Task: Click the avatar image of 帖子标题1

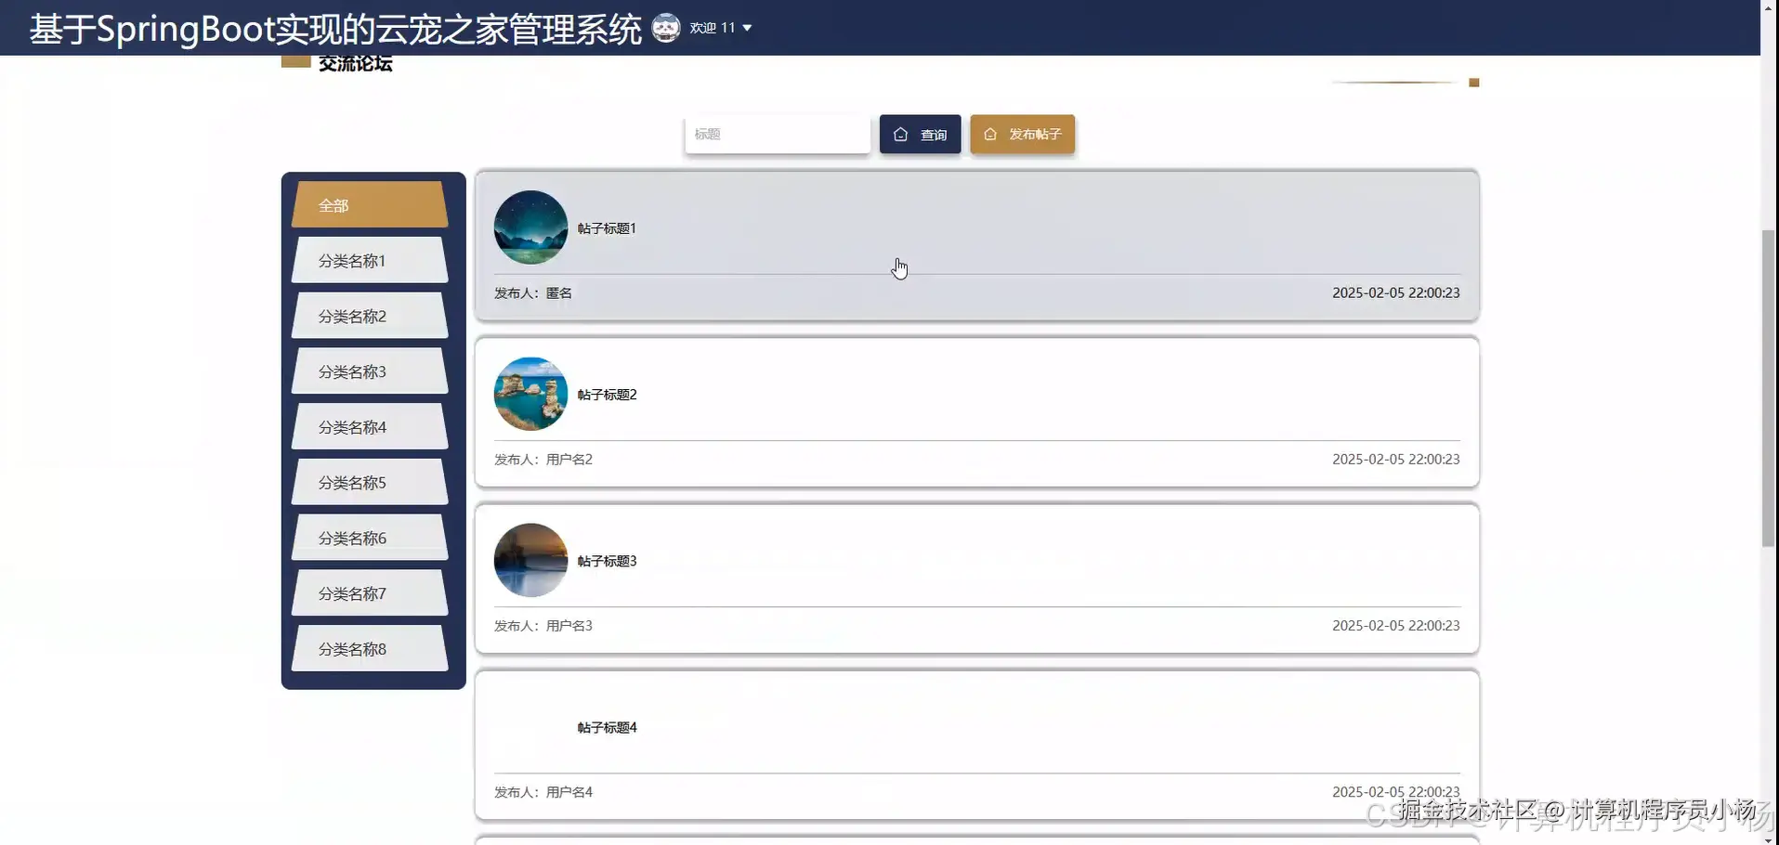Action: pos(530,226)
